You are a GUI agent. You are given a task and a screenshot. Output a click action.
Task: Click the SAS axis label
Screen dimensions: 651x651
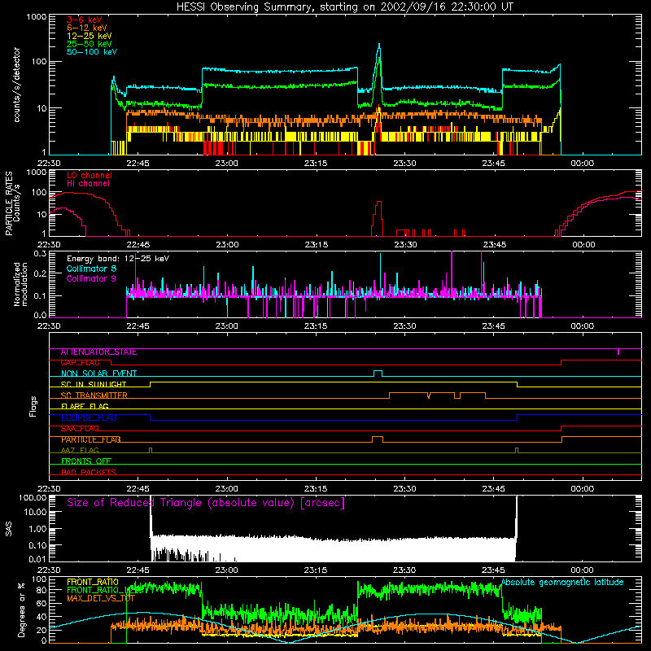point(9,529)
